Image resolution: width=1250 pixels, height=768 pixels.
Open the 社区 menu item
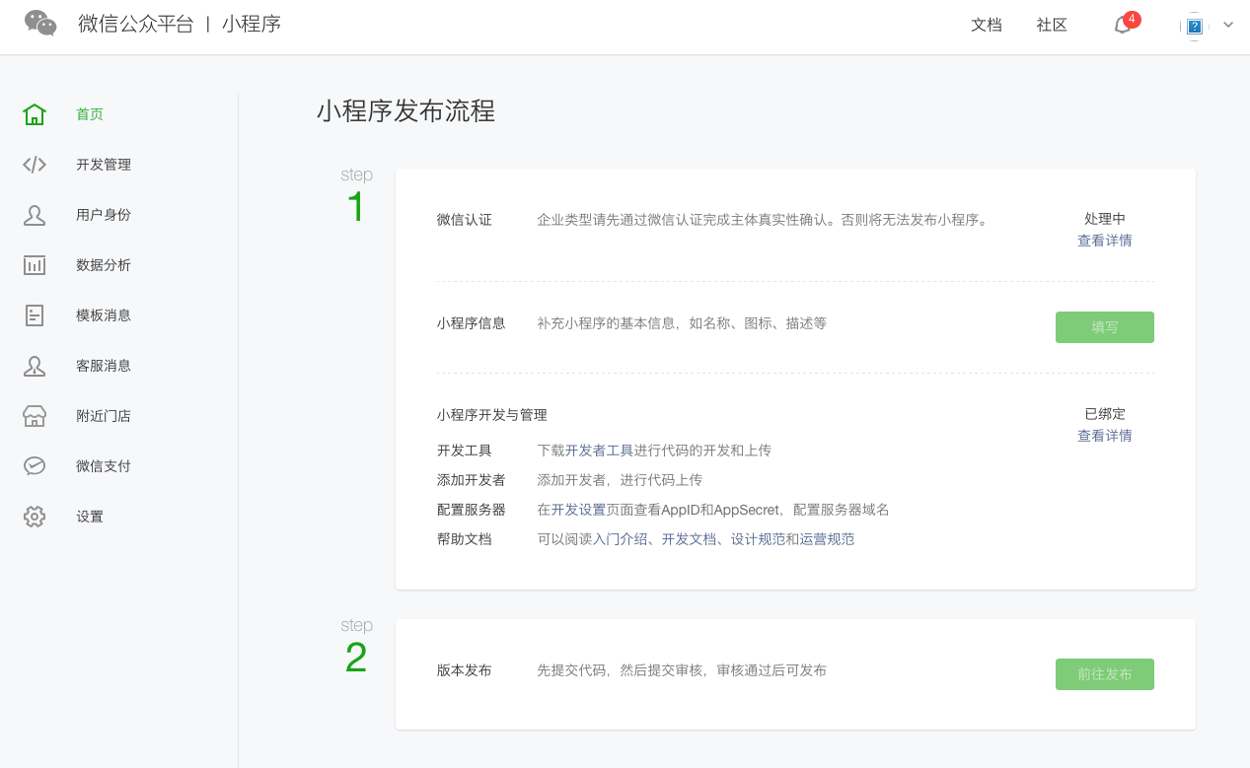click(1051, 25)
